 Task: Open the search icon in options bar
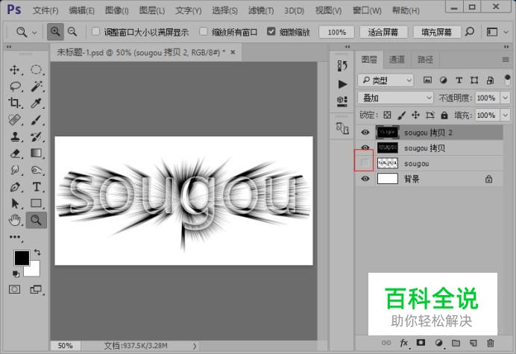click(470, 32)
